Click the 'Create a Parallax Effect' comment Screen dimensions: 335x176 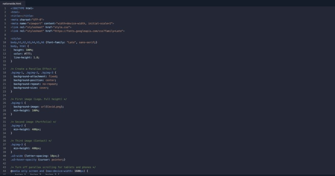33,69
